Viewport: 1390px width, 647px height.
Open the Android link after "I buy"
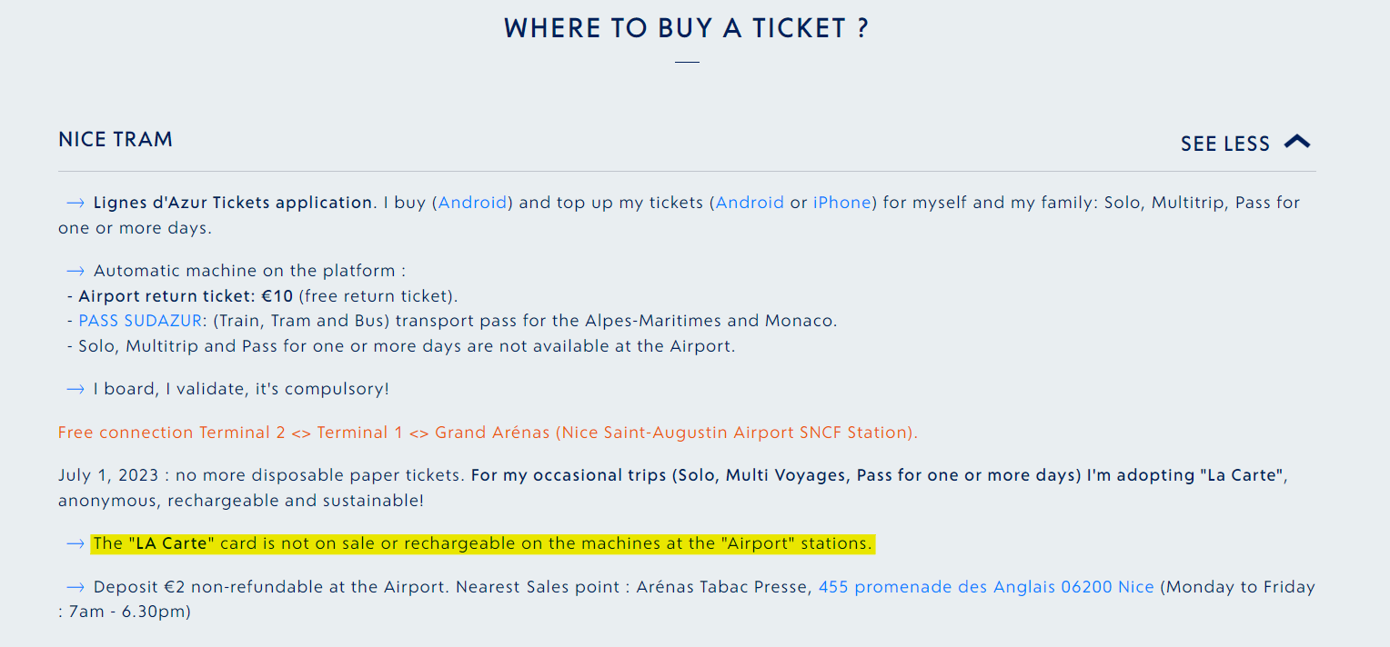click(473, 203)
